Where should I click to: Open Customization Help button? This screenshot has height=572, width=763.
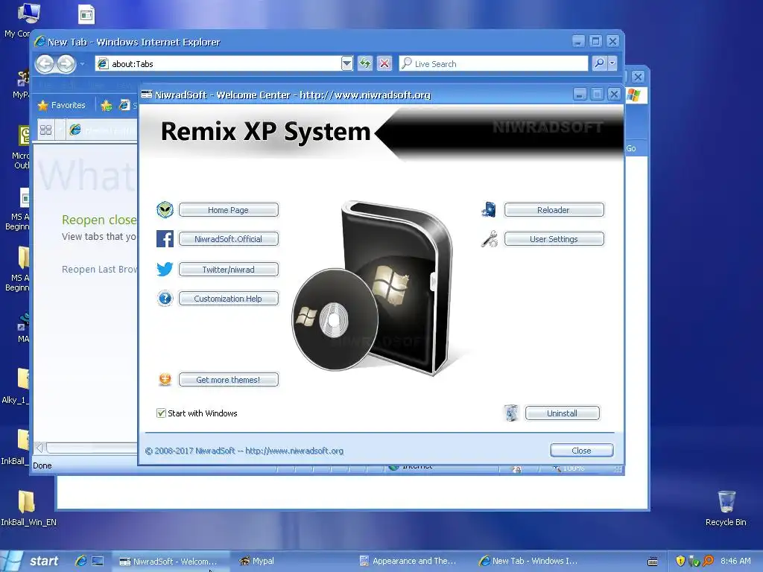(229, 298)
